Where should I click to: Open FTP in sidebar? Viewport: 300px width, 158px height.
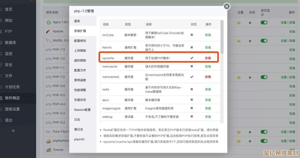pos(8,32)
